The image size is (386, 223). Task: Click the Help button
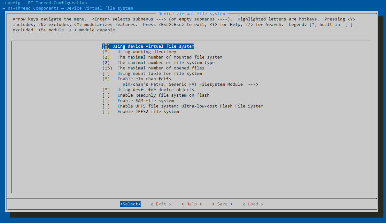click(192, 204)
